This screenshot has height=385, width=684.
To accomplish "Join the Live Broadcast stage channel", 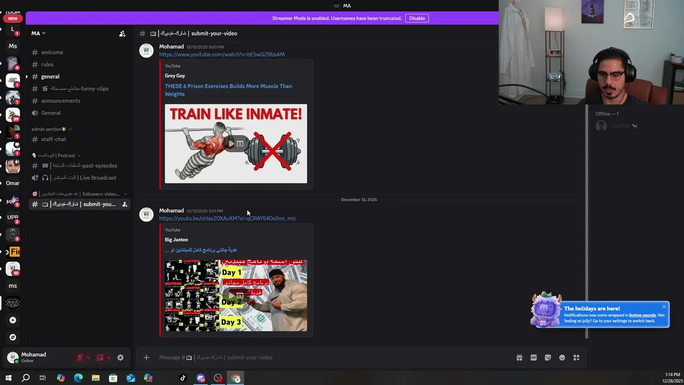I will click(x=79, y=178).
